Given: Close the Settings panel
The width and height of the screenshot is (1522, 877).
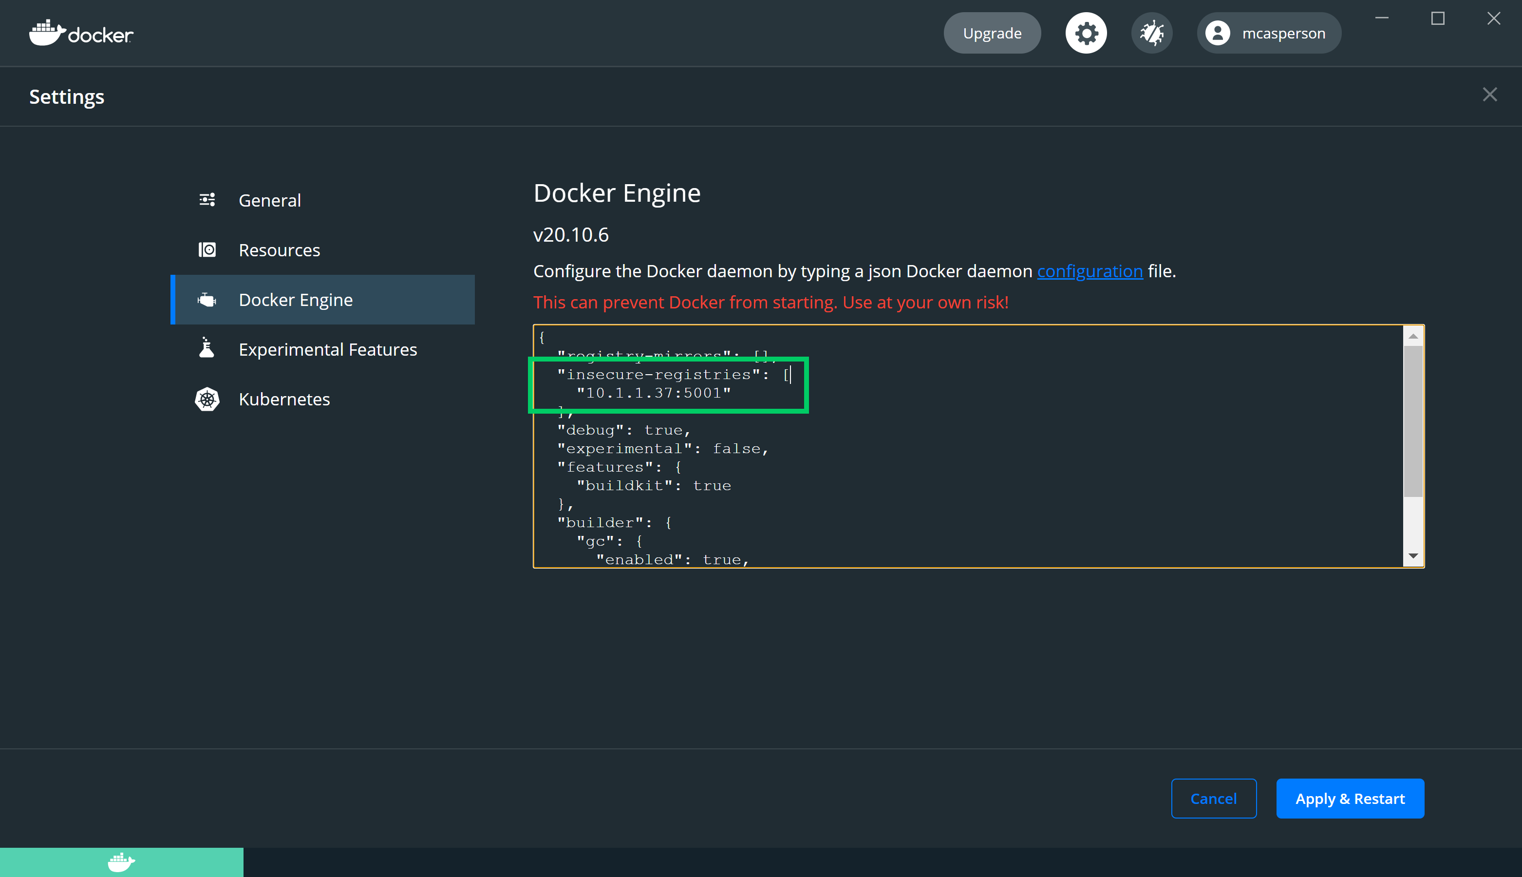Looking at the screenshot, I should click(1489, 95).
